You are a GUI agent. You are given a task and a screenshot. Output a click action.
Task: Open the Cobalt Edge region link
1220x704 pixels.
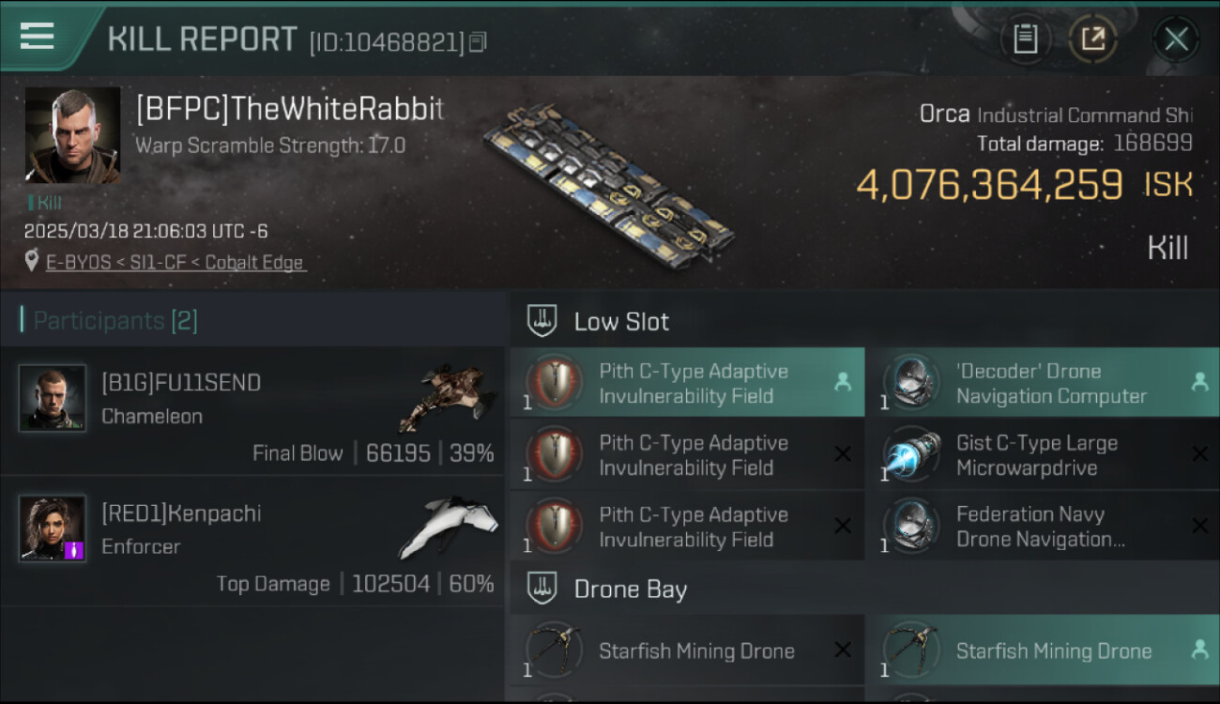pyautogui.click(x=252, y=262)
